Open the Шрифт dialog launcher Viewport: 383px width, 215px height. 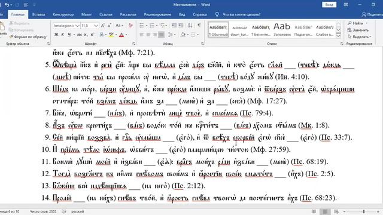(133, 44)
